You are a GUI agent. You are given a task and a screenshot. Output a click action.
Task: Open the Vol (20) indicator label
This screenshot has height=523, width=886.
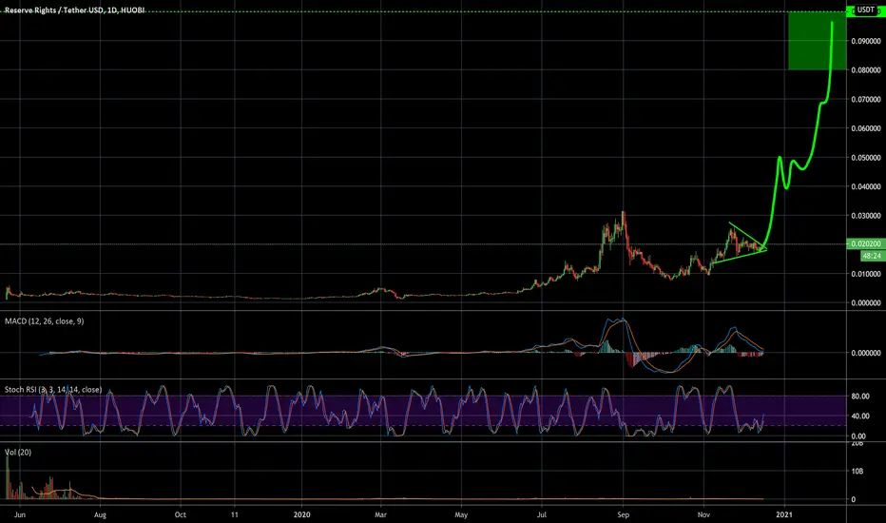click(18, 453)
